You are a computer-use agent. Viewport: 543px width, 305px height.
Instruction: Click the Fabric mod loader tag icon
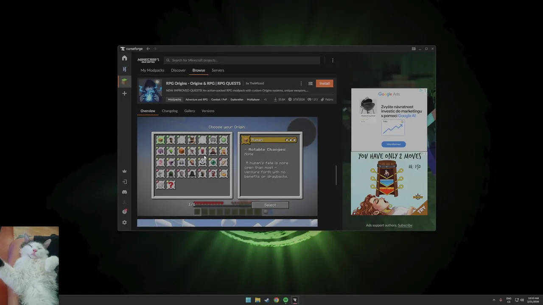click(322, 100)
